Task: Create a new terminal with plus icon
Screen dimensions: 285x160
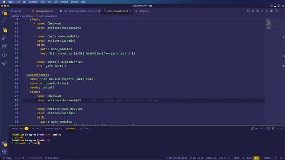Action: 261,128
